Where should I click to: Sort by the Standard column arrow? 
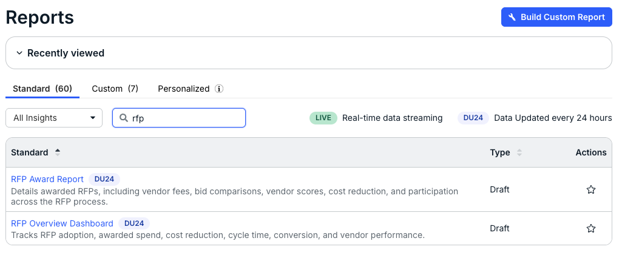point(58,152)
